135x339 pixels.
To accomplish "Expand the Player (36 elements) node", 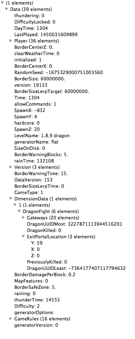I will click(11, 41).
